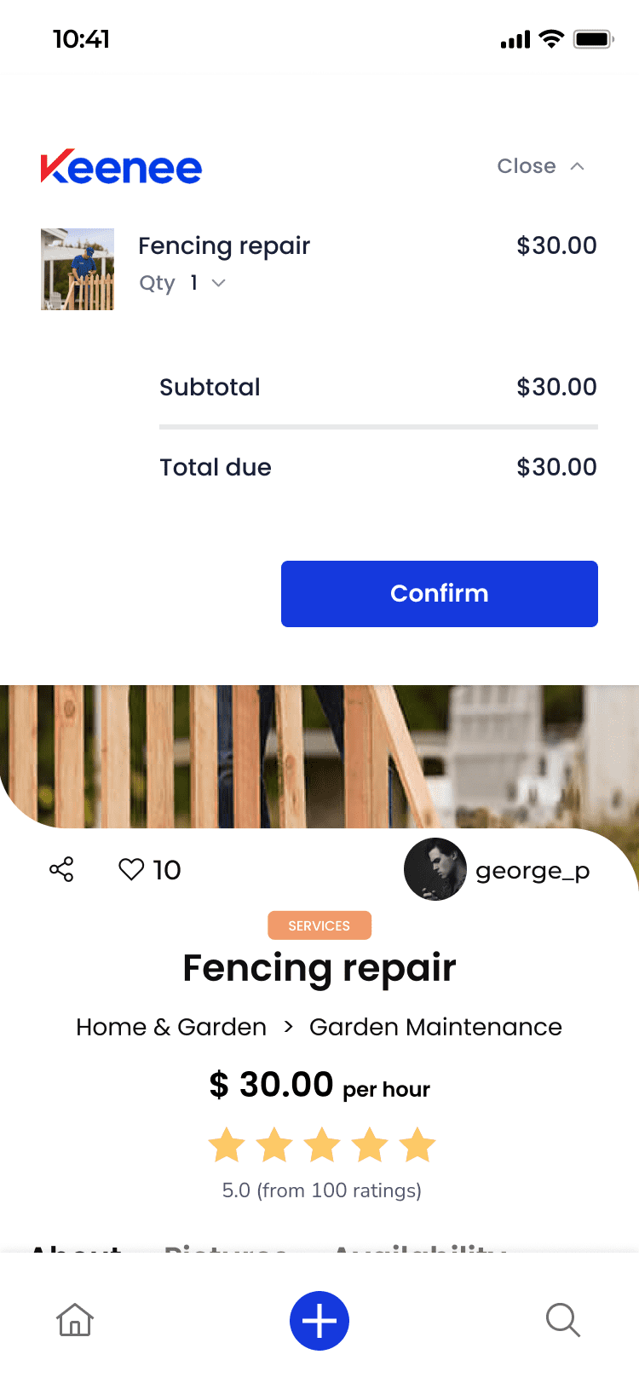
Task: Tap the fencing banner photo
Action: [319, 756]
